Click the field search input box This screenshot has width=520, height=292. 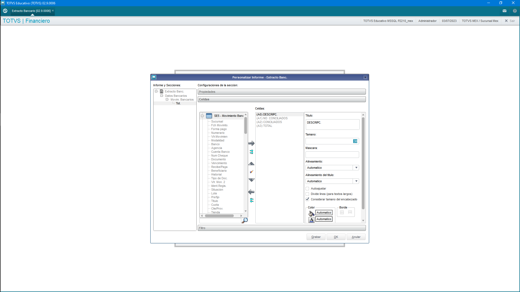220,221
